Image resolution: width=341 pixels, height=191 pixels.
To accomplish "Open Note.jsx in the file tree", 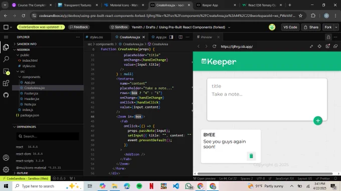I will (30, 104).
